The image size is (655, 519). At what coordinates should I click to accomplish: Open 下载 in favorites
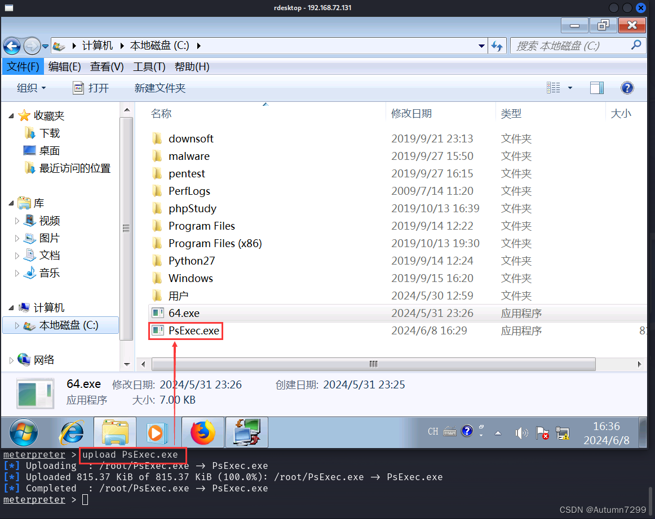(x=50, y=133)
